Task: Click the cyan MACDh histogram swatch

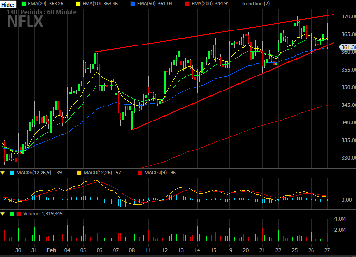Action: click(x=12, y=173)
